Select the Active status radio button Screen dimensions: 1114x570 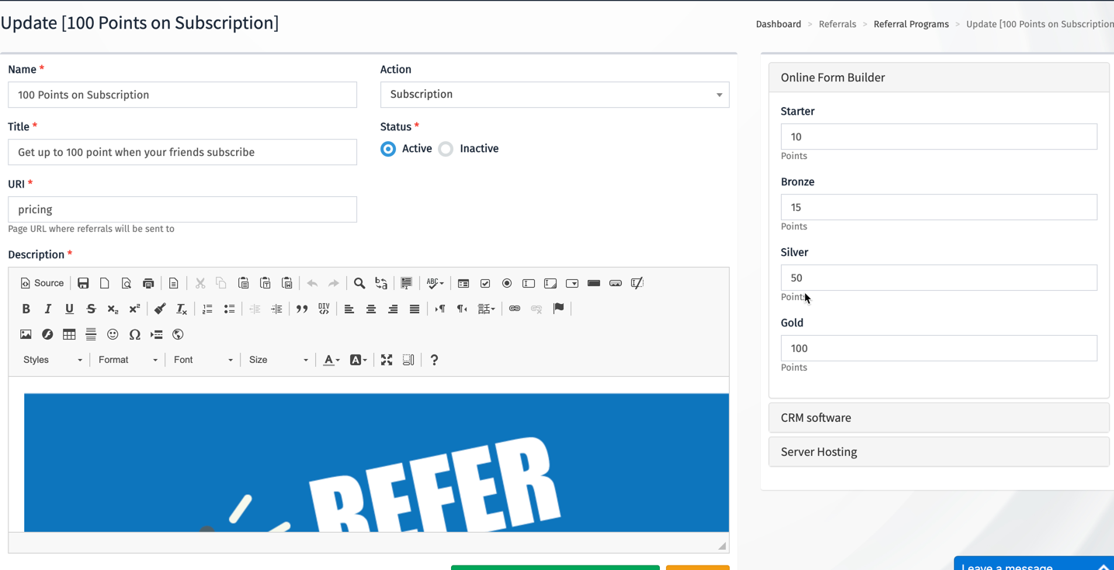coord(388,149)
